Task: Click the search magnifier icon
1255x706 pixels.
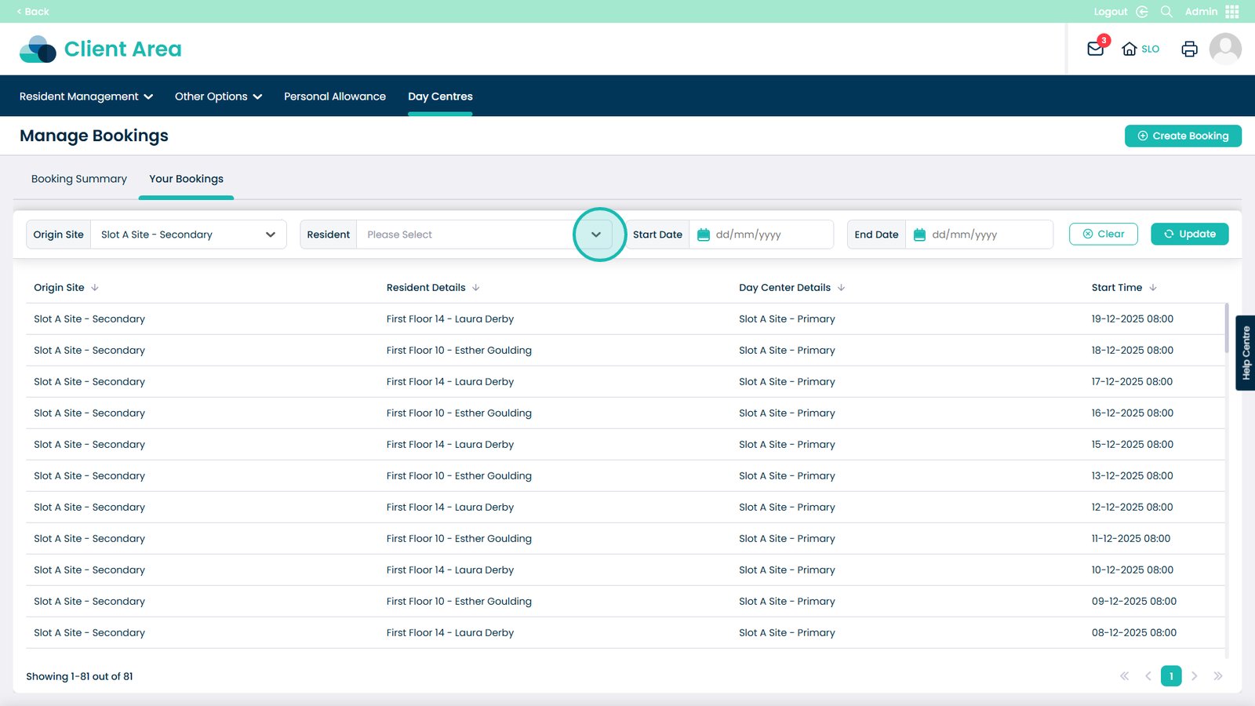Action: pyautogui.click(x=1166, y=12)
